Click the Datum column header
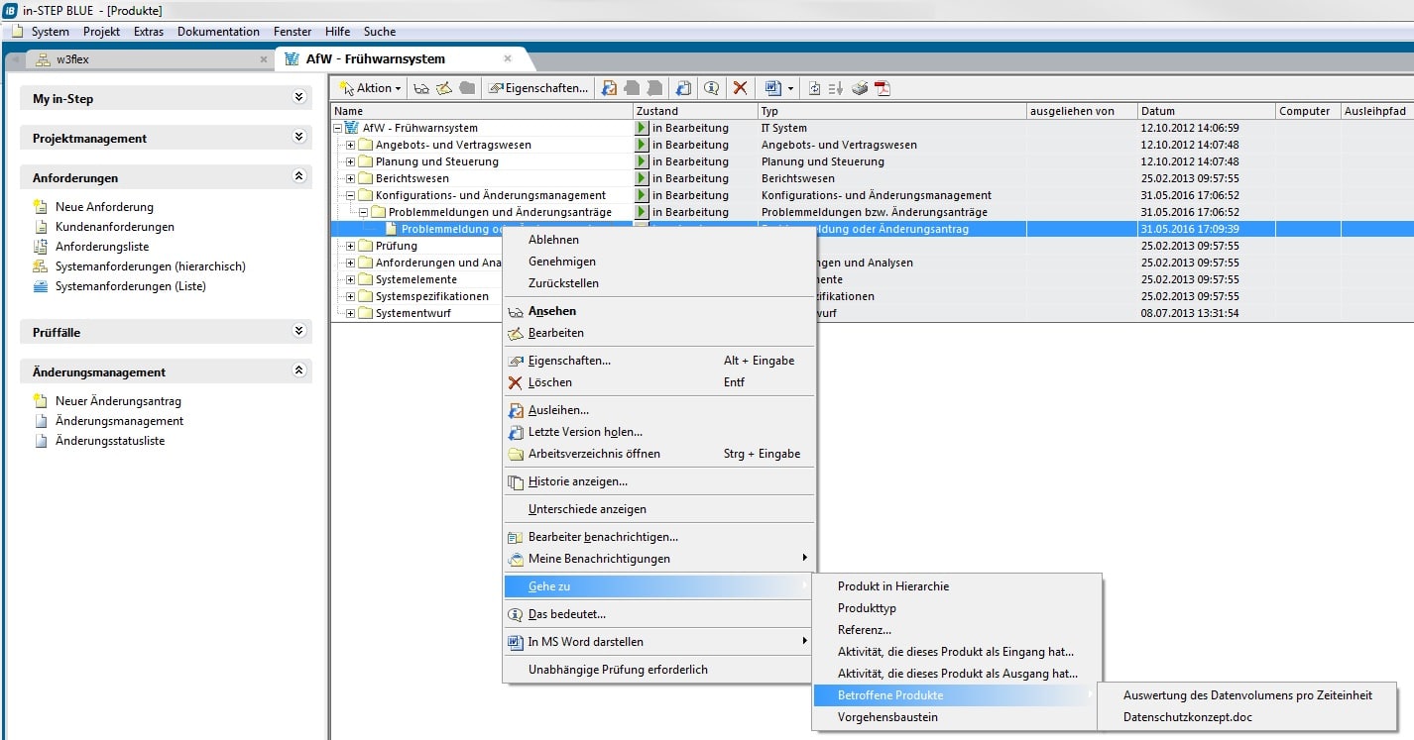 point(1157,111)
